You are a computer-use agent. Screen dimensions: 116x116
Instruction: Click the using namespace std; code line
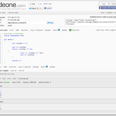tap(14, 36)
